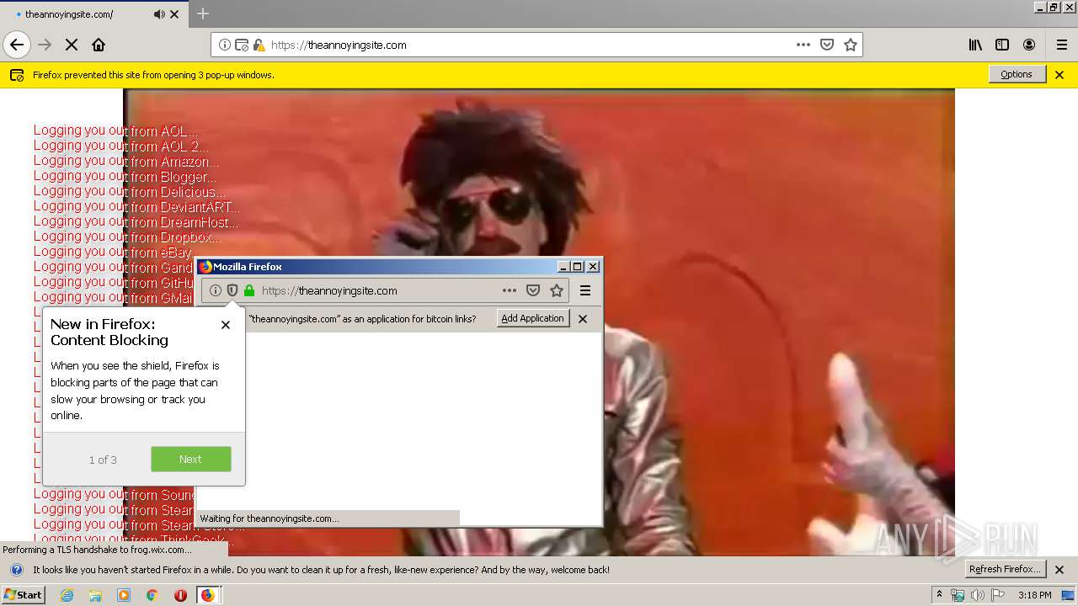Open the volume control in tray
This screenshot has height=606, width=1078.
click(x=977, y=595)
